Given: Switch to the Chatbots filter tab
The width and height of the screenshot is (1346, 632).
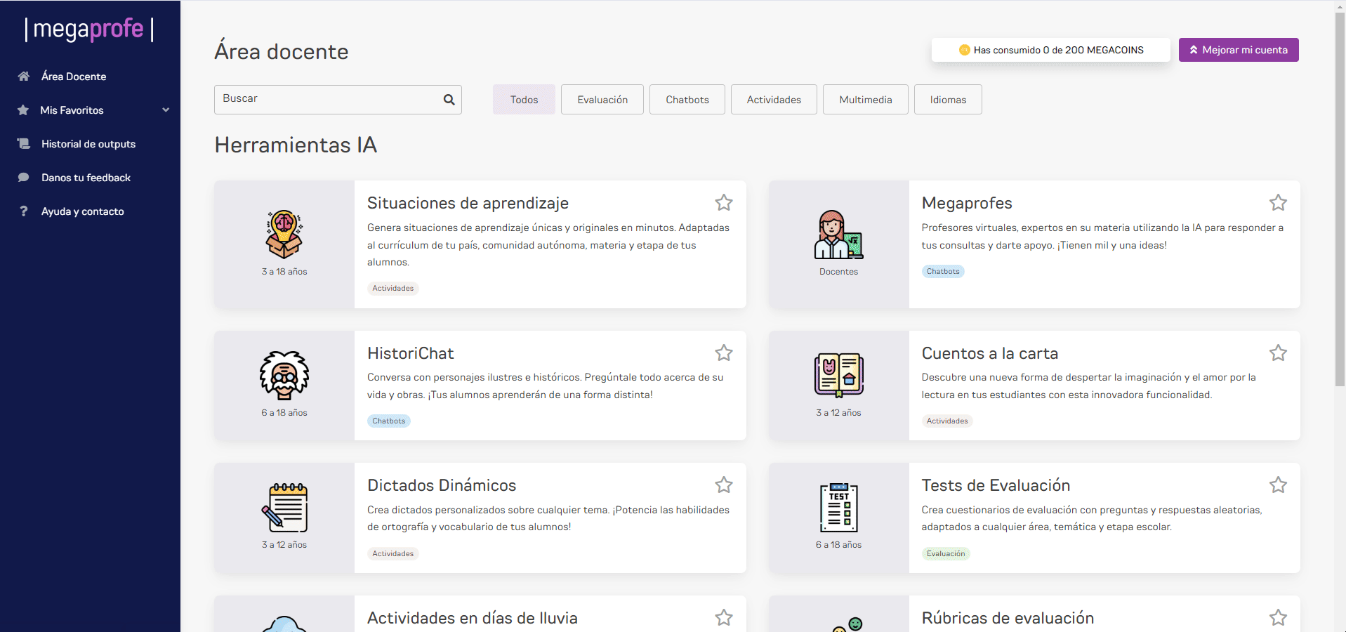Looking at the screenshot, I should (687, 99).
